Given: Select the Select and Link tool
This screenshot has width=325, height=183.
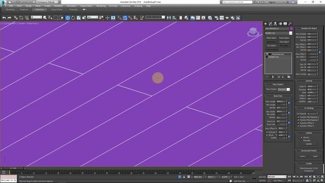Looking at the screenshot, I should pyautogui.click(x=16, y=18).
